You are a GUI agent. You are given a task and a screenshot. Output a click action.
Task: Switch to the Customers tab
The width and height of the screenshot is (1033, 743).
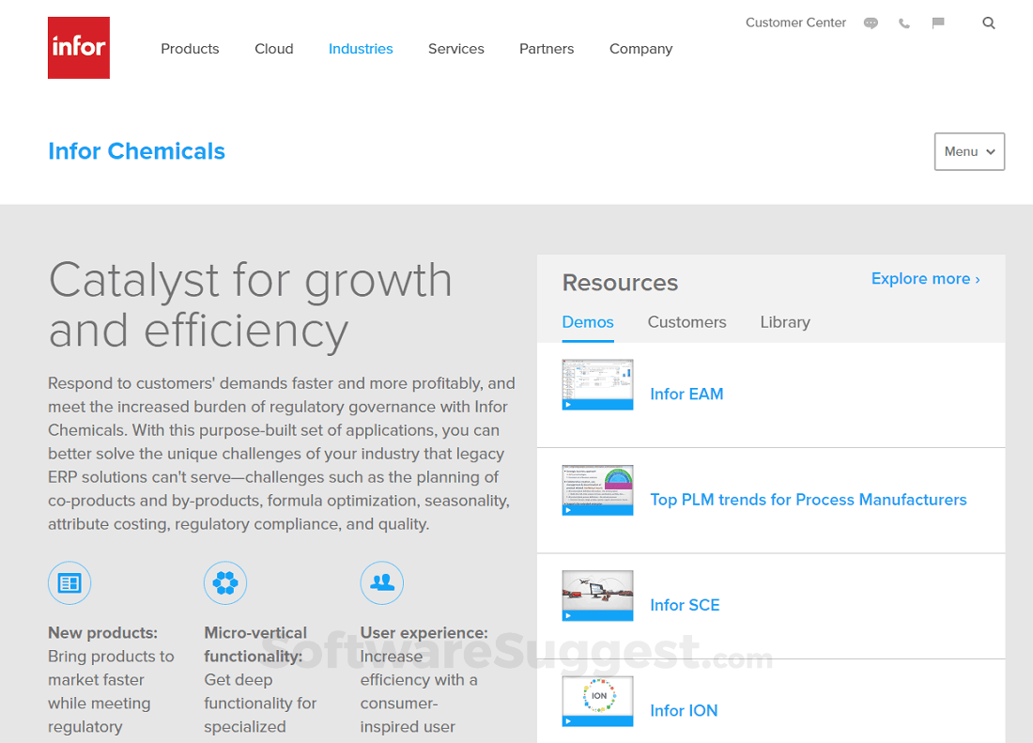686,322
